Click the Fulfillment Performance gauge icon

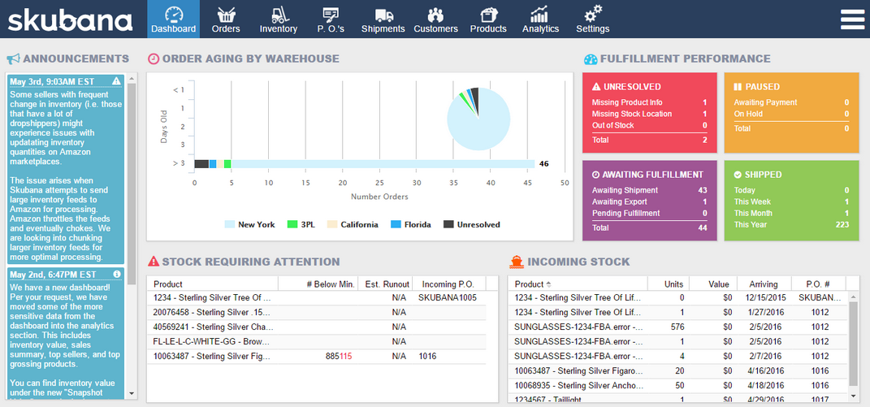(x=591, y=58)
